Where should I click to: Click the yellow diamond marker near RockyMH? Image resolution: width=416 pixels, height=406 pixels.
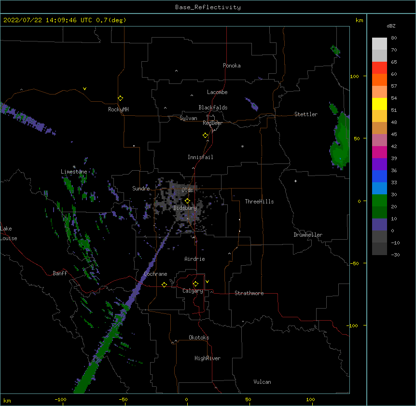(120, 98)
